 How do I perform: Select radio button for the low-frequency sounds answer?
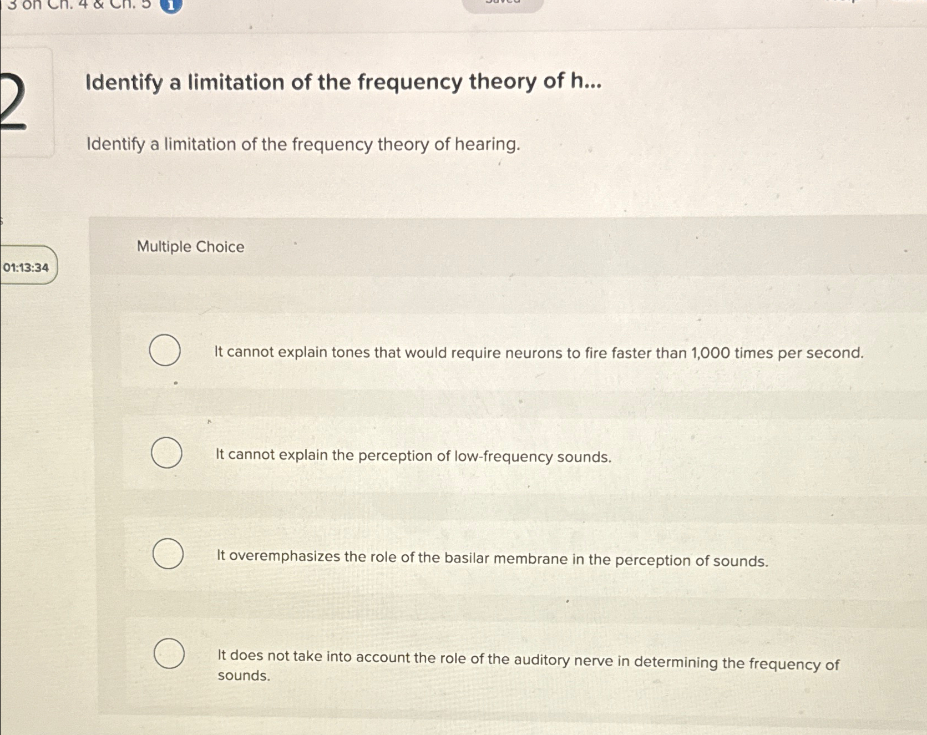pyautogui.click(x=166, y=454)
